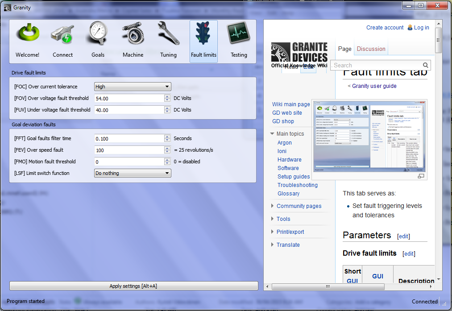Image resolution: width=452 pixels, height=311 pixels.
Task: Increase Goal faults filter time value
Action: click(167, 137)
